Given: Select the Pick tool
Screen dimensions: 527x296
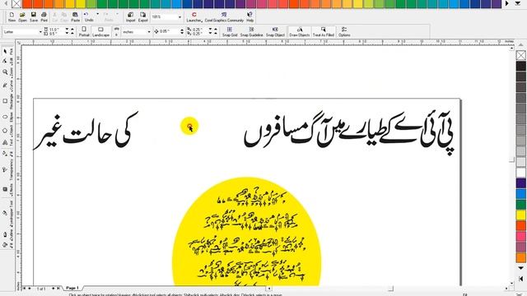Looking at the screenshot, I should click(5, 51).
